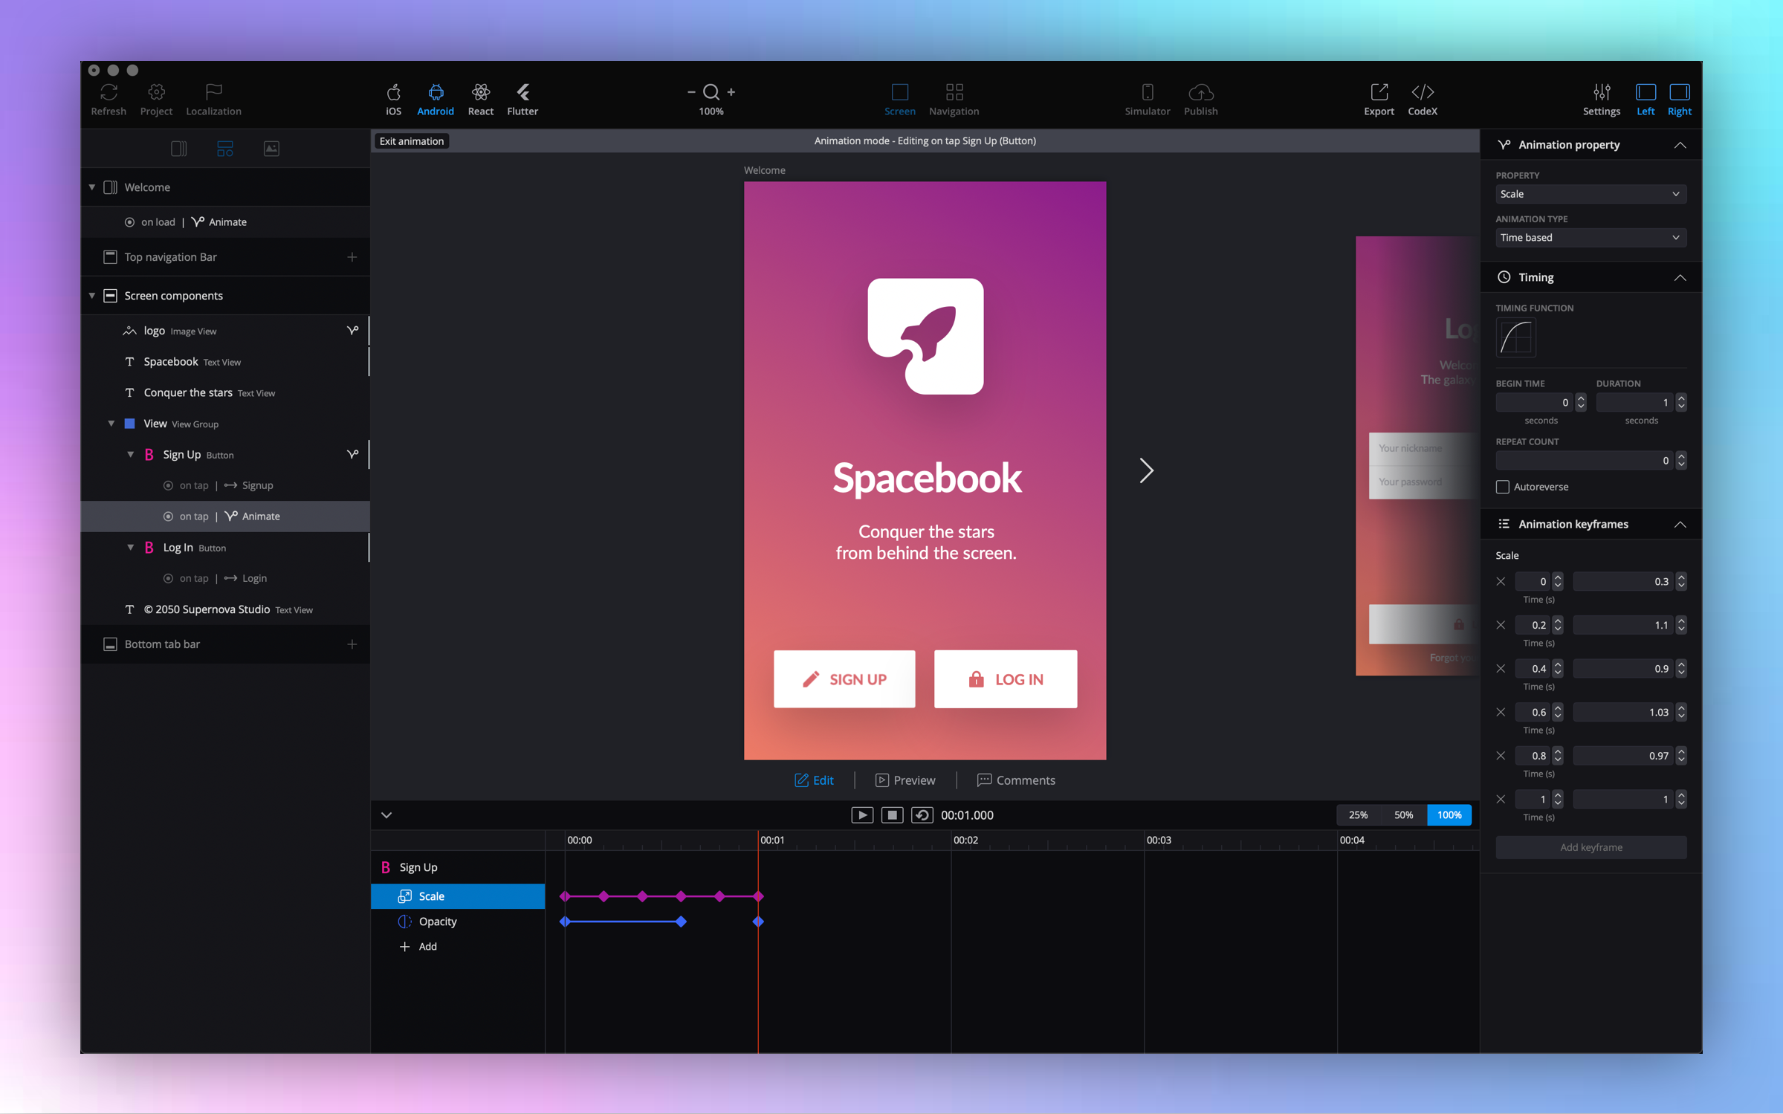Open the Localization flag tool
The height and width of the screenshot is (1114, 1783).
(x=213, y=92)
